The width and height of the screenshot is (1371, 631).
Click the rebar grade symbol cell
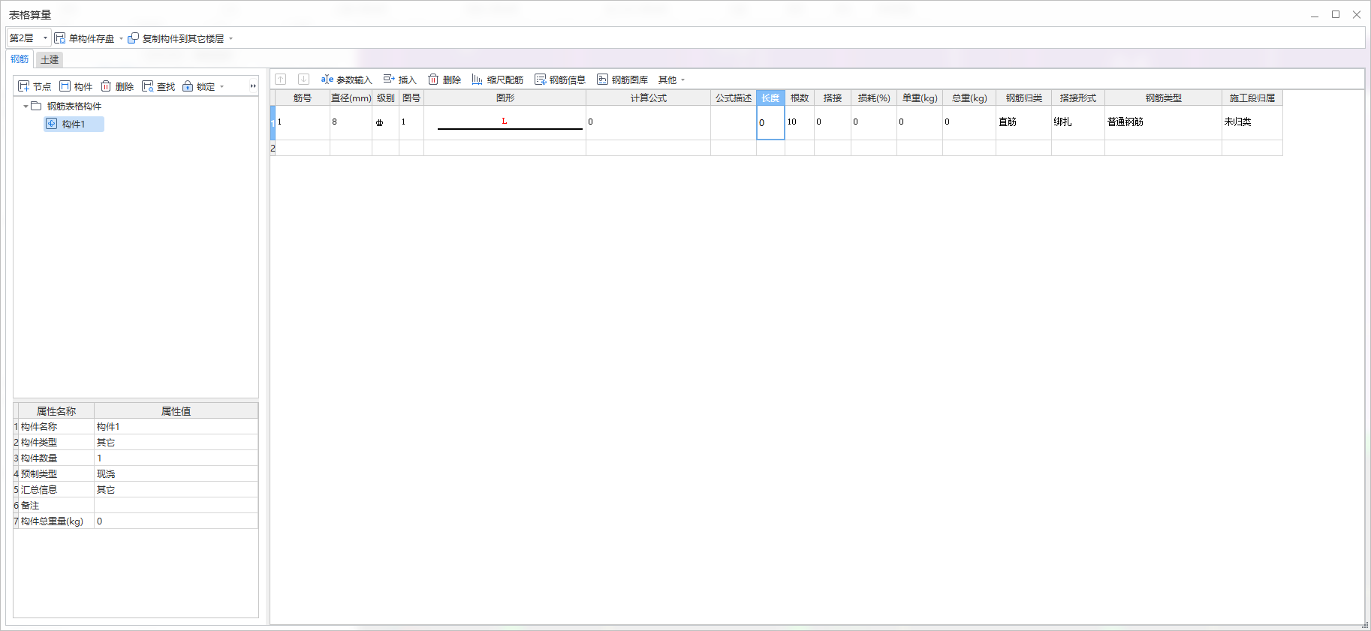pos(385,122)
